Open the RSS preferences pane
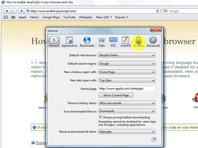This screenshot has width=198, height=148. (x=113, y=42)
